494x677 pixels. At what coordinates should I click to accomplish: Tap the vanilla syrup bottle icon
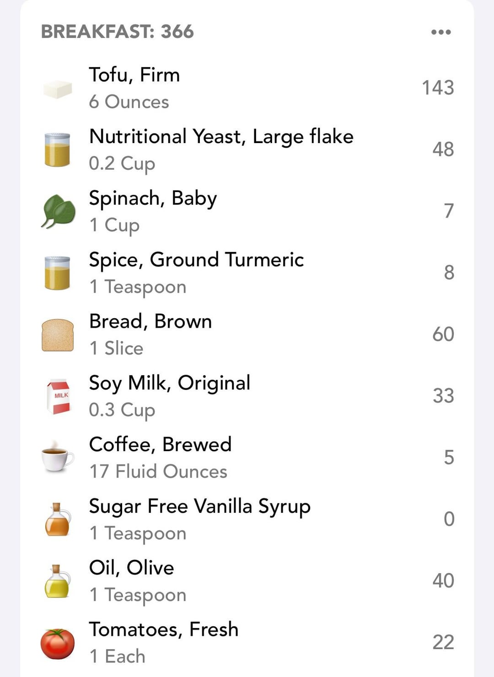coord(58,520)
